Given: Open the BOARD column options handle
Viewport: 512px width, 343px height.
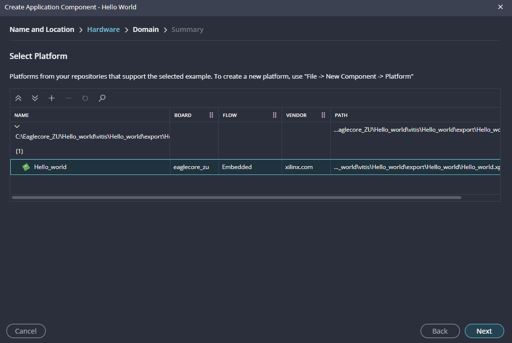Looking at the screenshot, I should pyautogui.click(x=211, y=115).
